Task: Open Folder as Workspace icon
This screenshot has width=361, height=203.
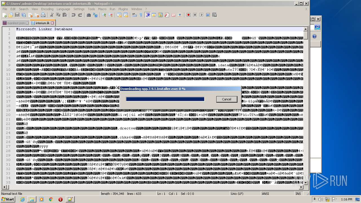Action: [x=173, y=15]
